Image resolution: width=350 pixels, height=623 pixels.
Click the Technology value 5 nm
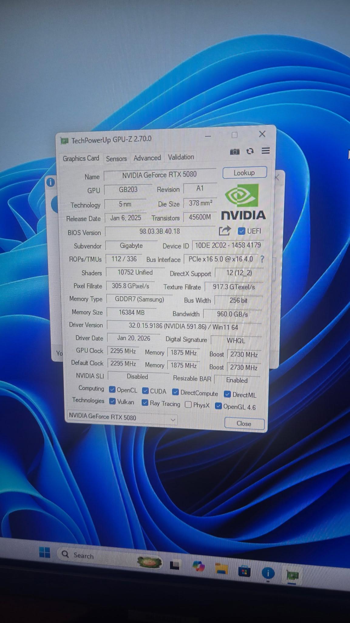pyautogui.click(x=125, y=204)
